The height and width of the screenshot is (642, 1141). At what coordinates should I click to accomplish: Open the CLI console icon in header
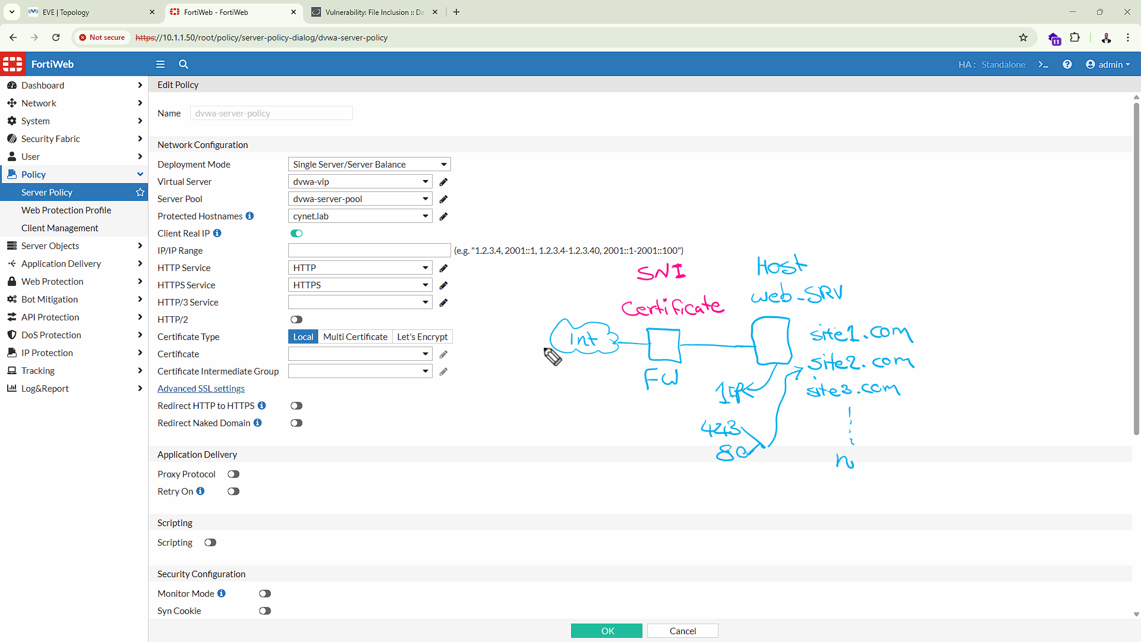1043,64
